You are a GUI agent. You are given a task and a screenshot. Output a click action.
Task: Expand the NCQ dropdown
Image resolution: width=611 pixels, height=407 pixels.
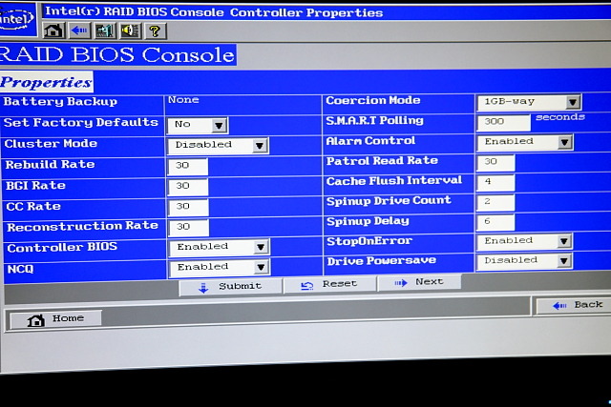(220, 268)
